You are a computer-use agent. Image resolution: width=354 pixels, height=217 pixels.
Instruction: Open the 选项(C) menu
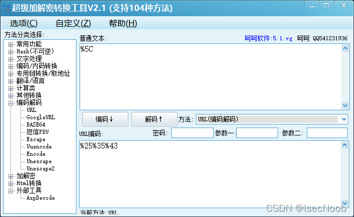click(x=24, y=23)
